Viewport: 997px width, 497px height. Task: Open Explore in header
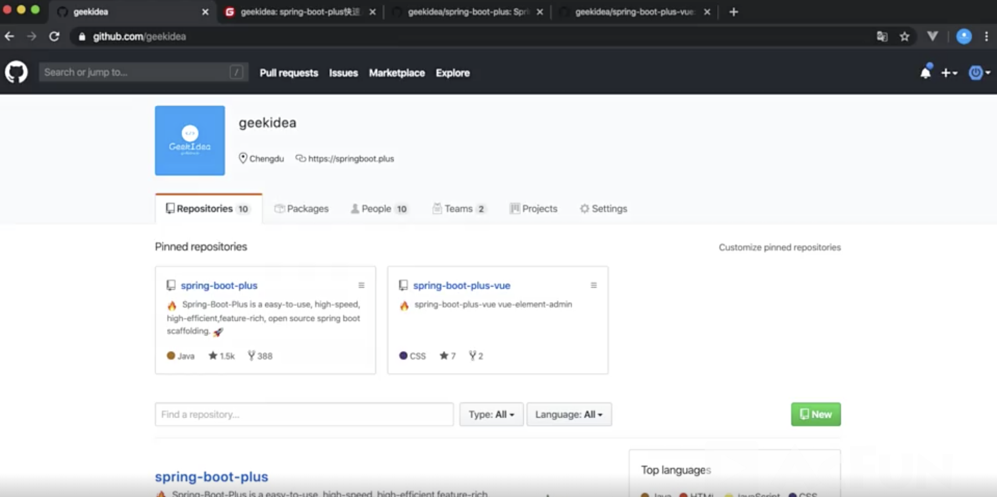452,73
